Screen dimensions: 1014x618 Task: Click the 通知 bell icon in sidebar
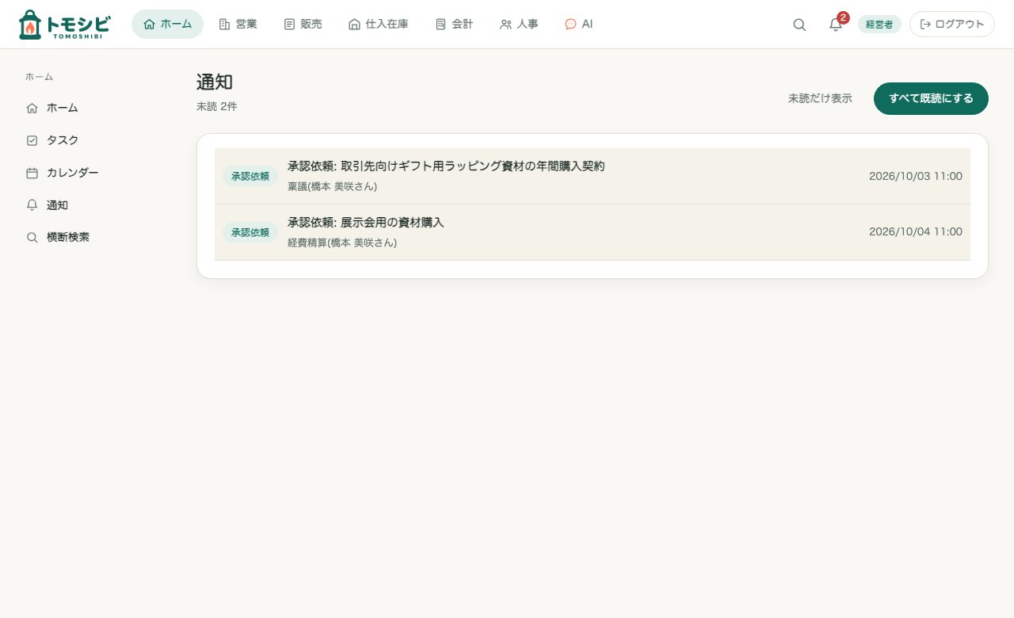point(32,205)
